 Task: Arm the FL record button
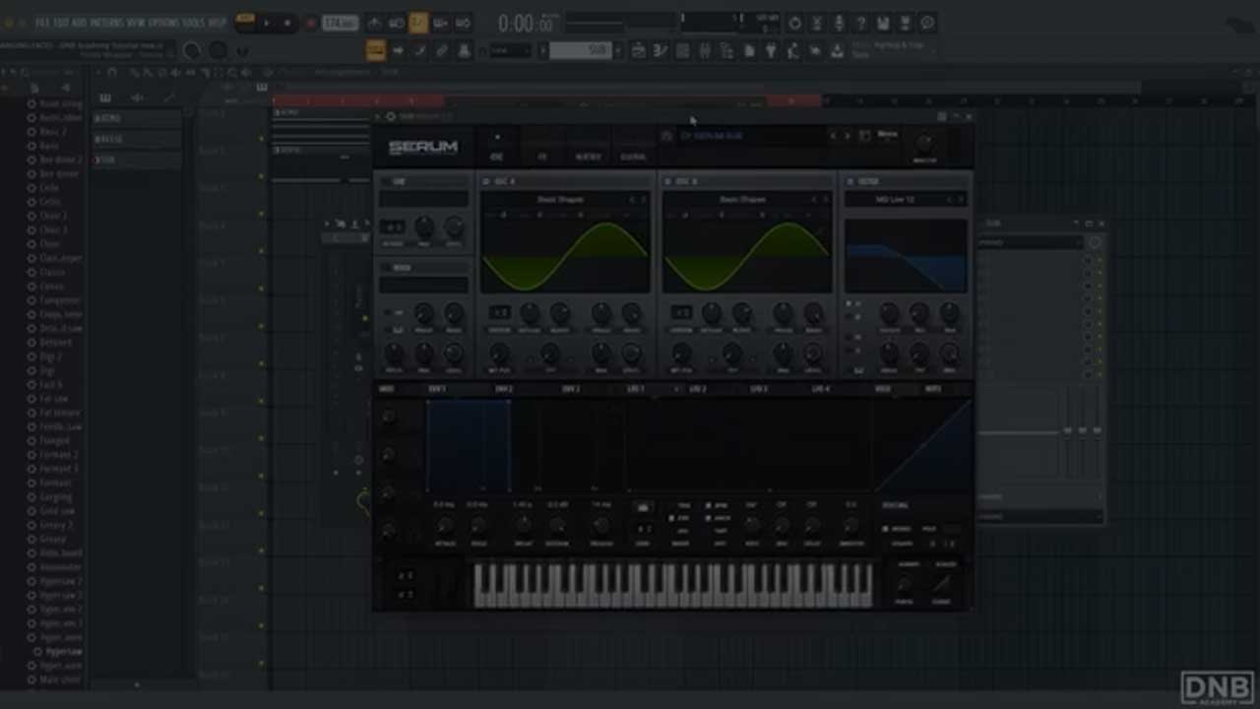(310, 23)
